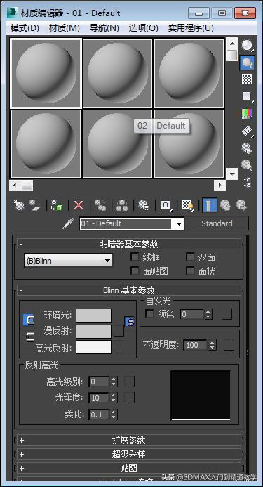
Task: Click Assign Material to Selection icon
Action: [x=56, y=205]
